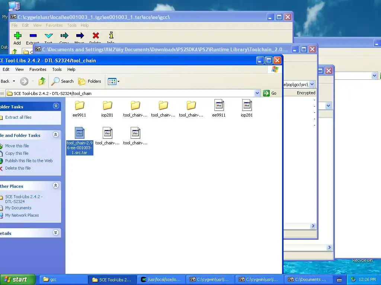Image resolution: width=381 pixels, height=285 pixels.
Task: Switch to C:\Documents 7-Zip taskbar item
Action: click(308, 279)
